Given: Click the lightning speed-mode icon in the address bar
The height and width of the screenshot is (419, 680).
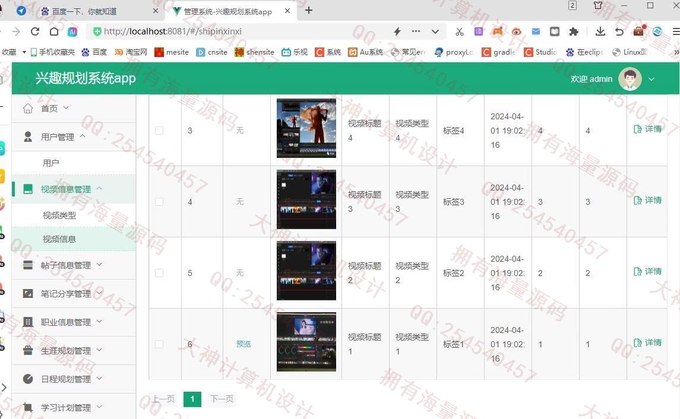Looking at the screenshot, I should tap(397, 31).
